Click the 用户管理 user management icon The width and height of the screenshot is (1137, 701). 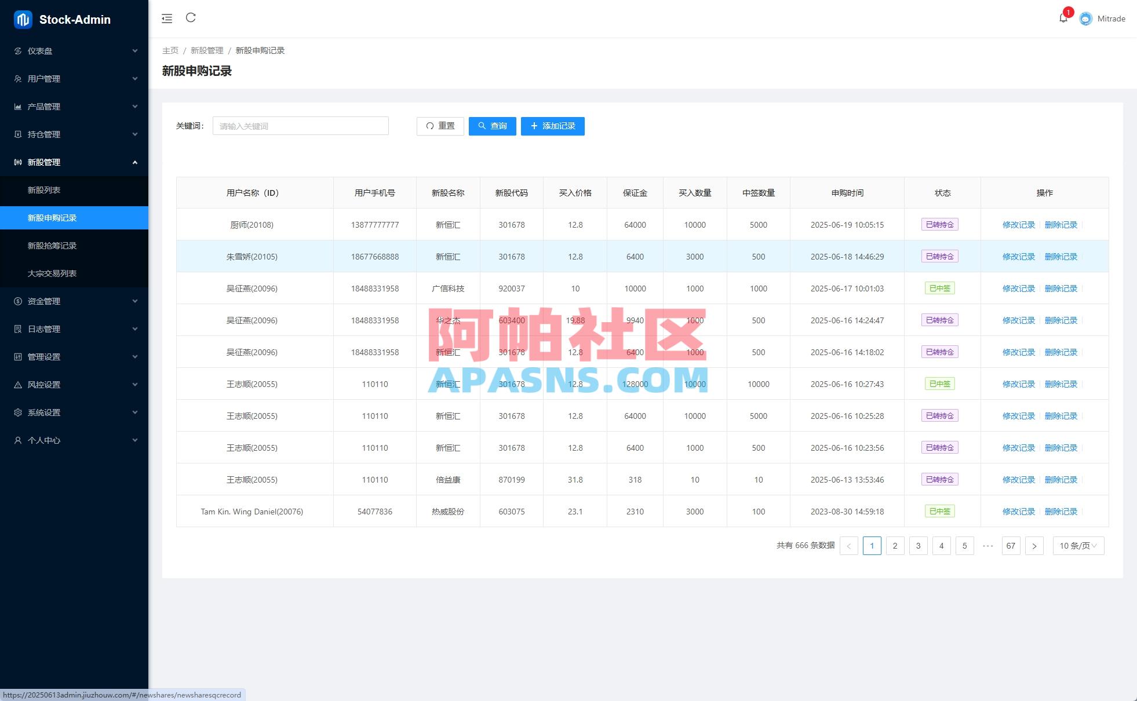point(17,79)
